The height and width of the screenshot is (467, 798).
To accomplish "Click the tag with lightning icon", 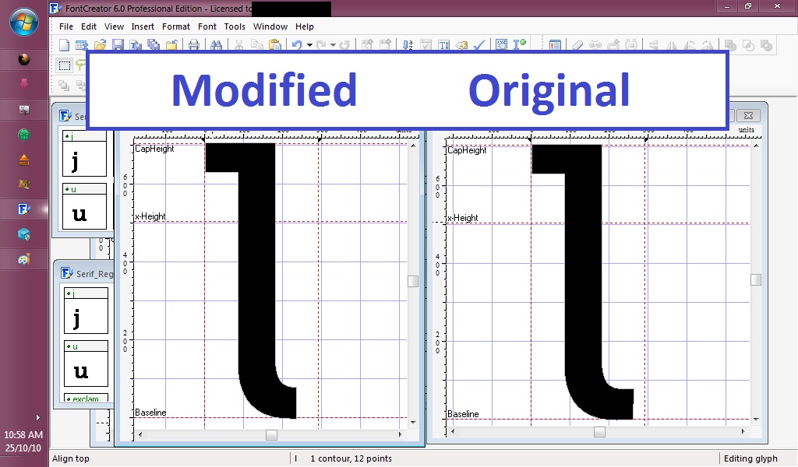I will coord(461,45).
